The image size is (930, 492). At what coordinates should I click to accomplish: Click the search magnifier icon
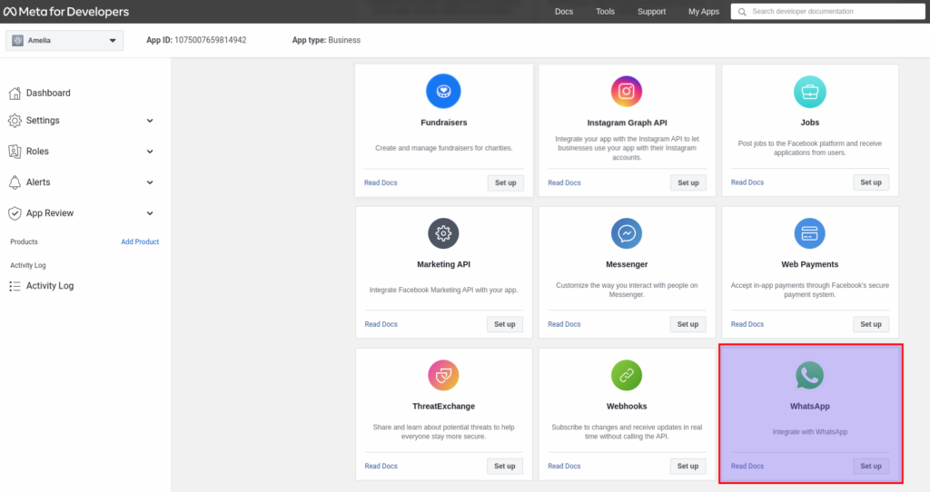pos(742,12)
